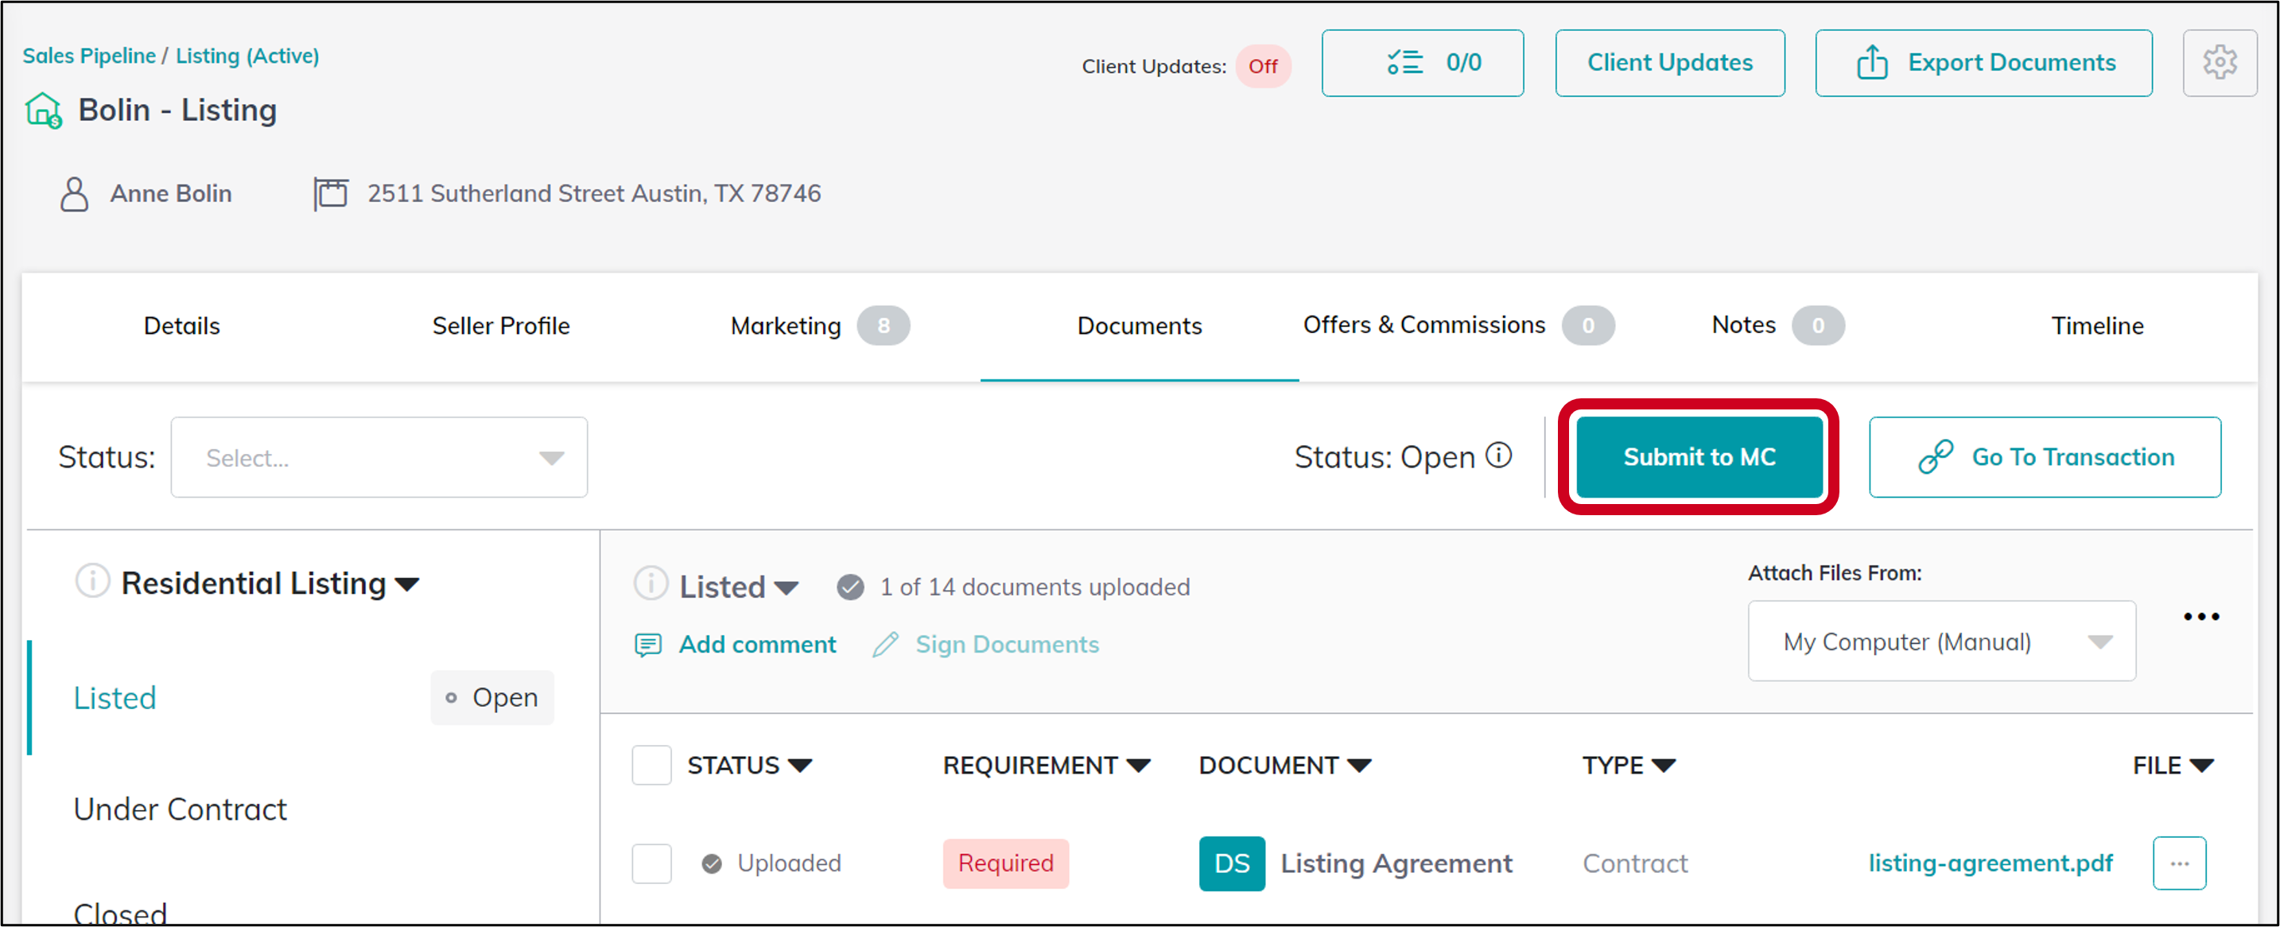This screenshot has height=927, width=2280.
Task: Click the Submit to MC button
Action: [x=1699, y=457]
